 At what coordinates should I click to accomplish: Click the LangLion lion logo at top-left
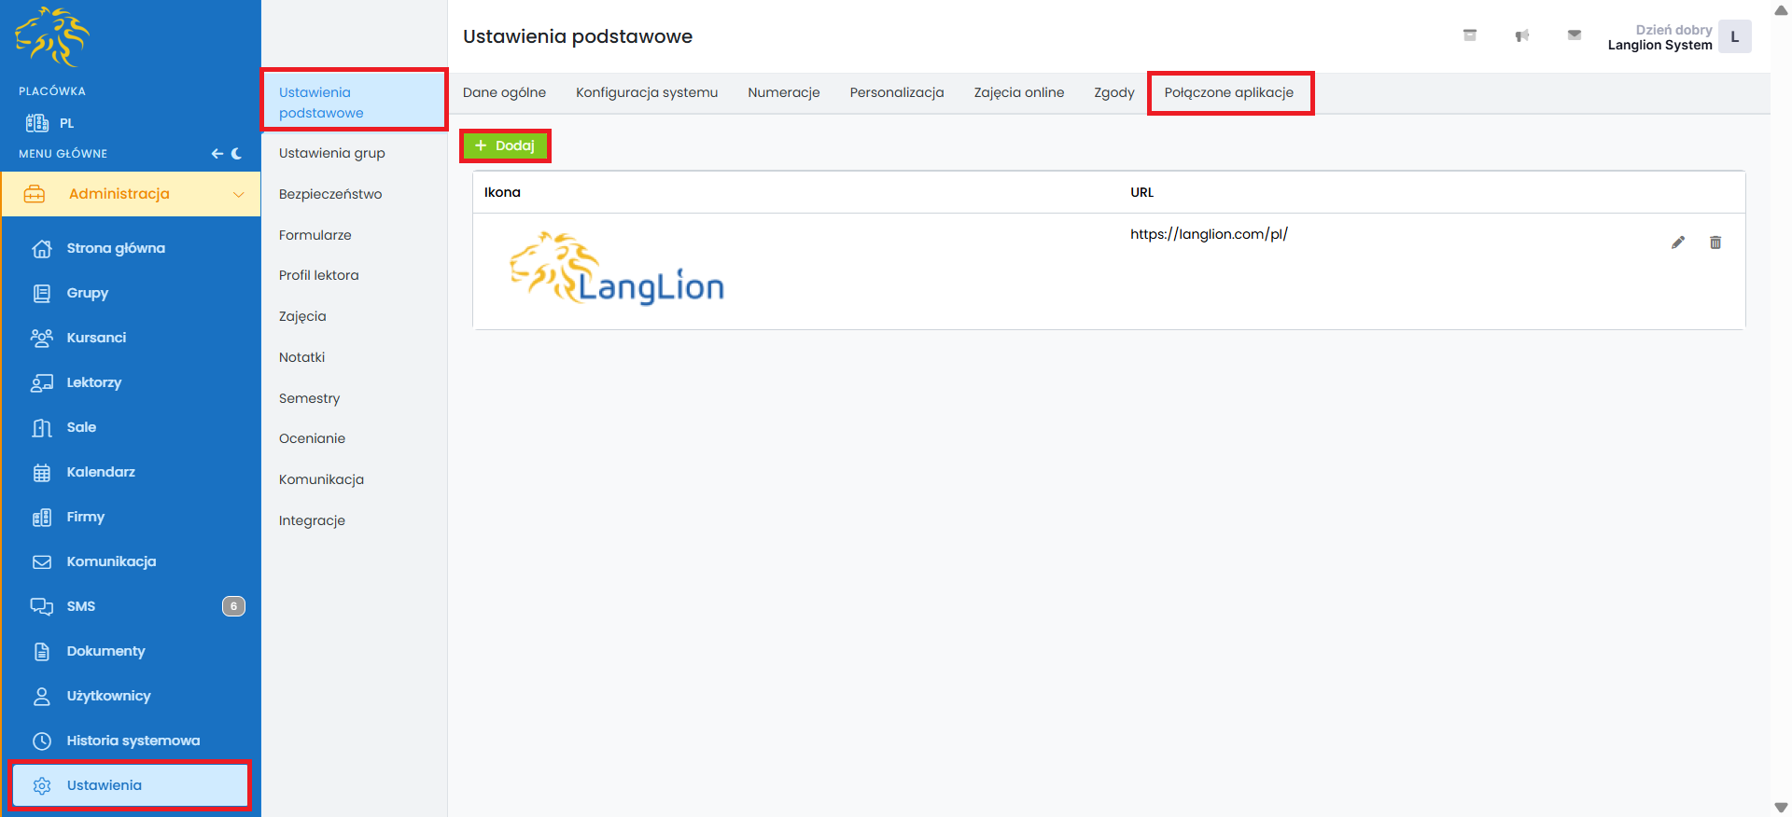point(52,37)
